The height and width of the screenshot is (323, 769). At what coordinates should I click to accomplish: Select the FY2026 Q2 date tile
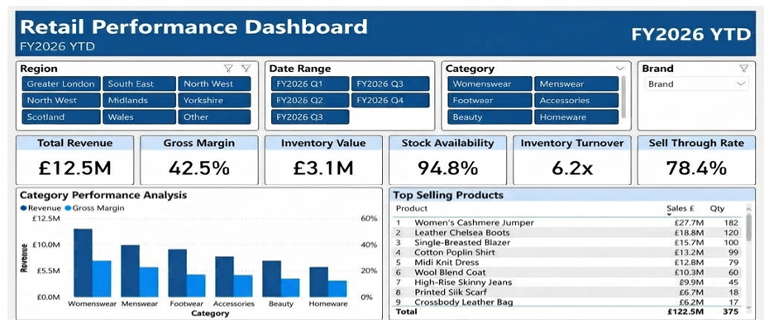pos(310,101)
